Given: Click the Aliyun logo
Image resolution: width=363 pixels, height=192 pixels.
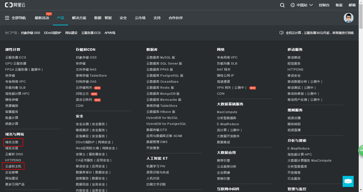Looking at the screenshot, I should 15,5.
